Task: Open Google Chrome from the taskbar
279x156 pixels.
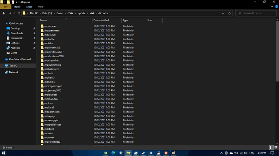Action: 106,153
